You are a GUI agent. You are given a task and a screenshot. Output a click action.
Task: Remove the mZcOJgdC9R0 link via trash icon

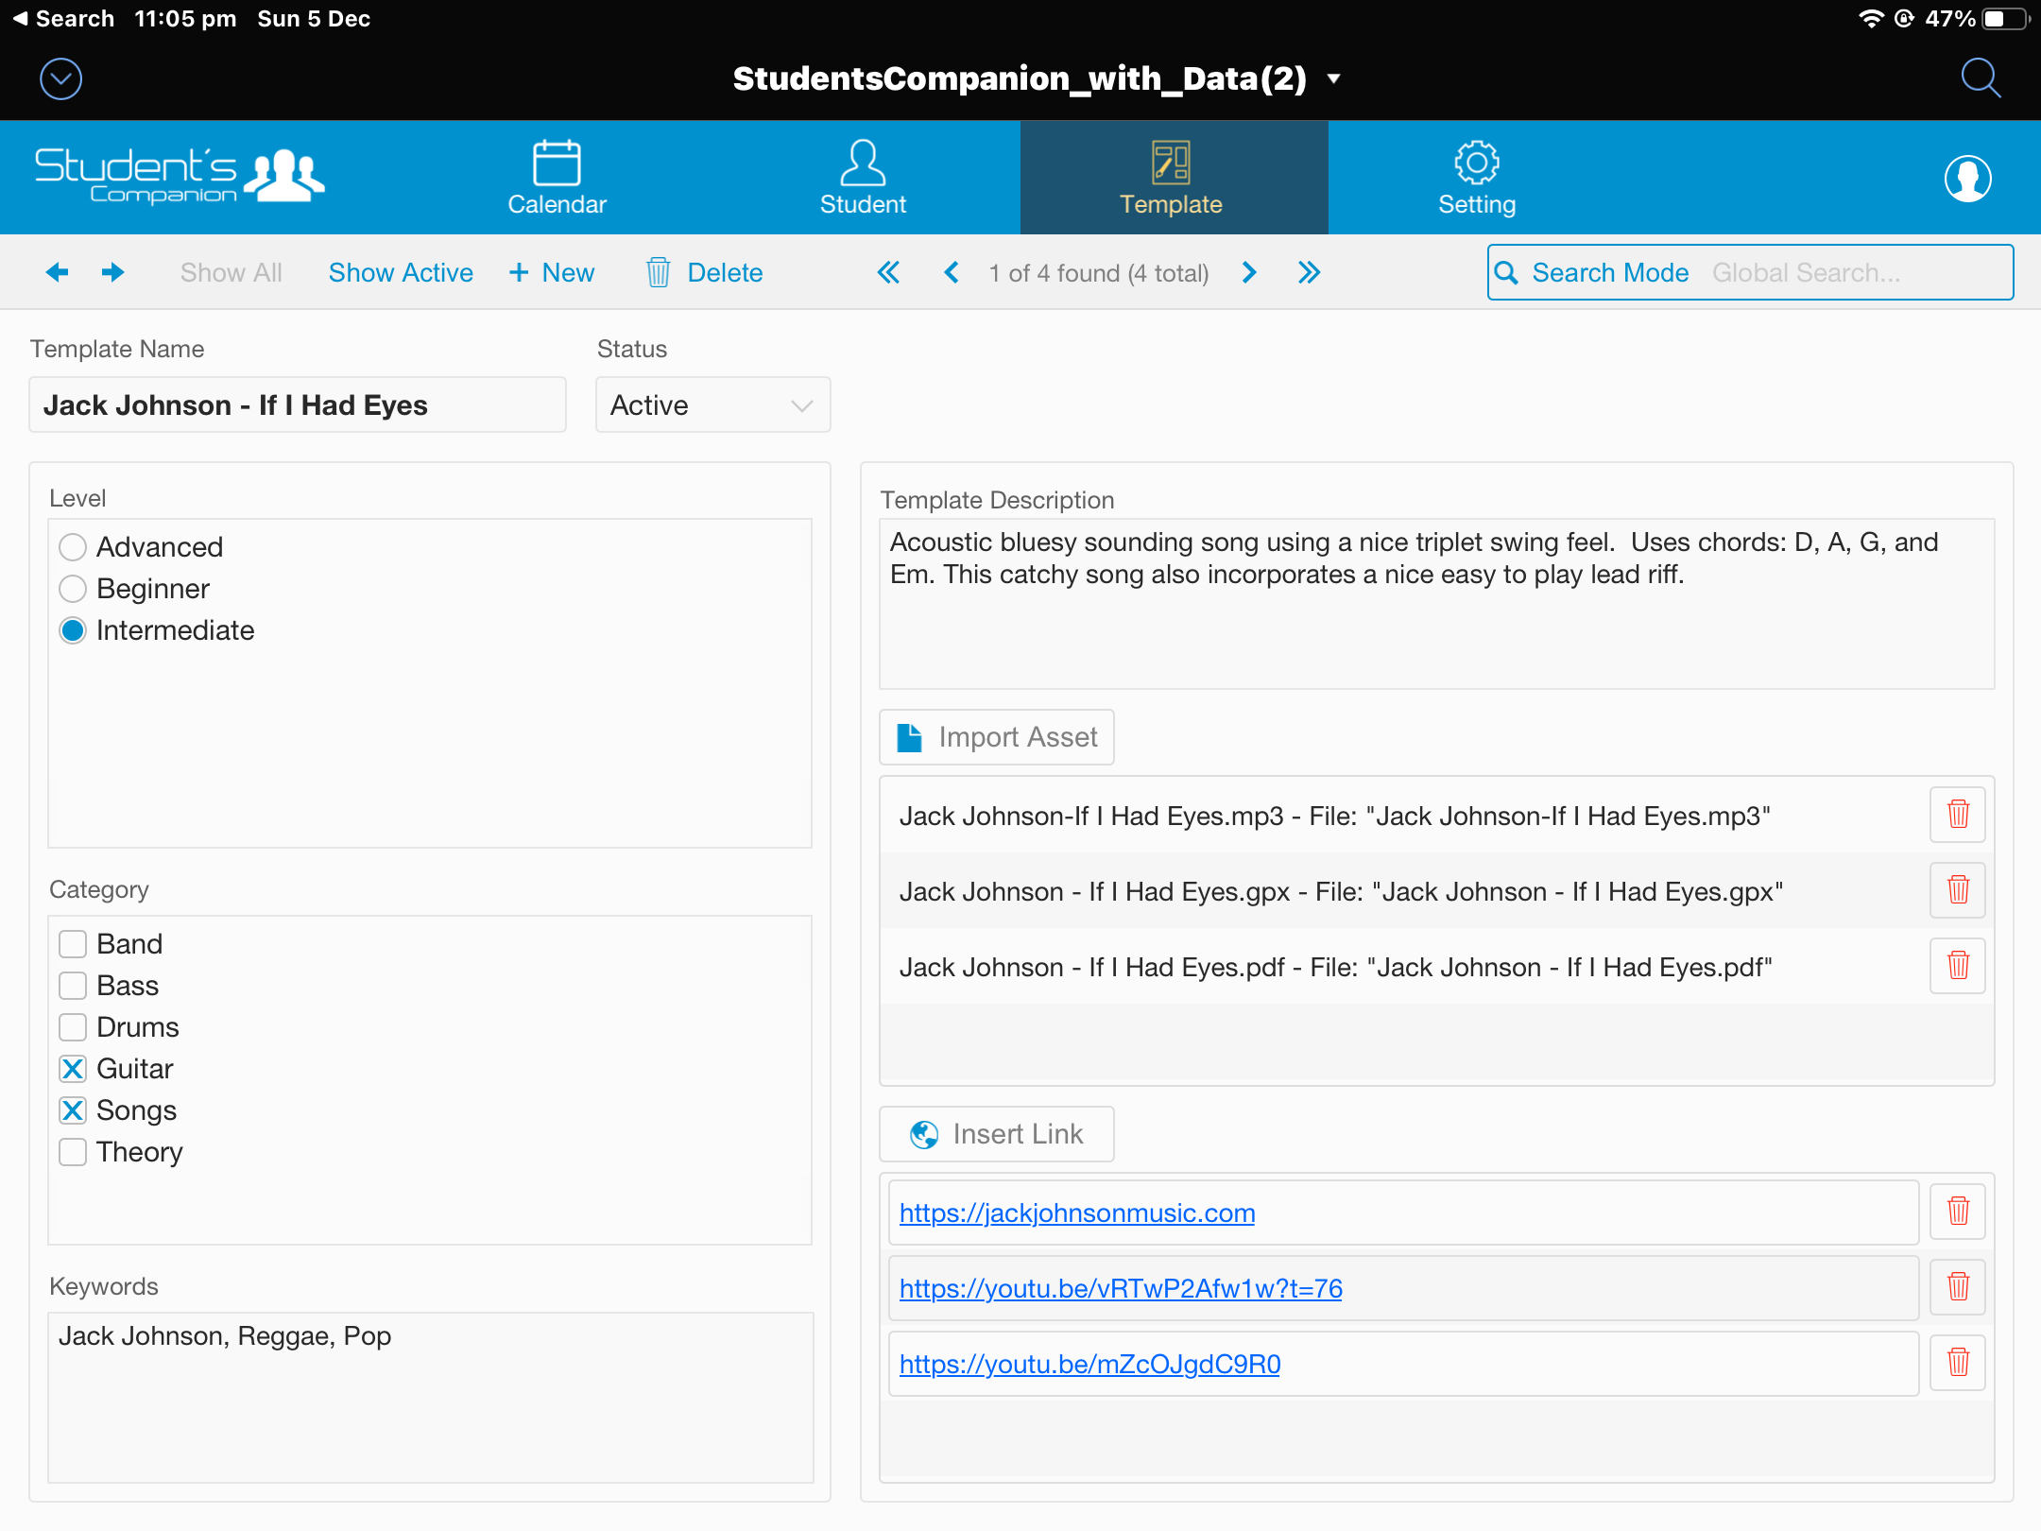point(1958,1363)
